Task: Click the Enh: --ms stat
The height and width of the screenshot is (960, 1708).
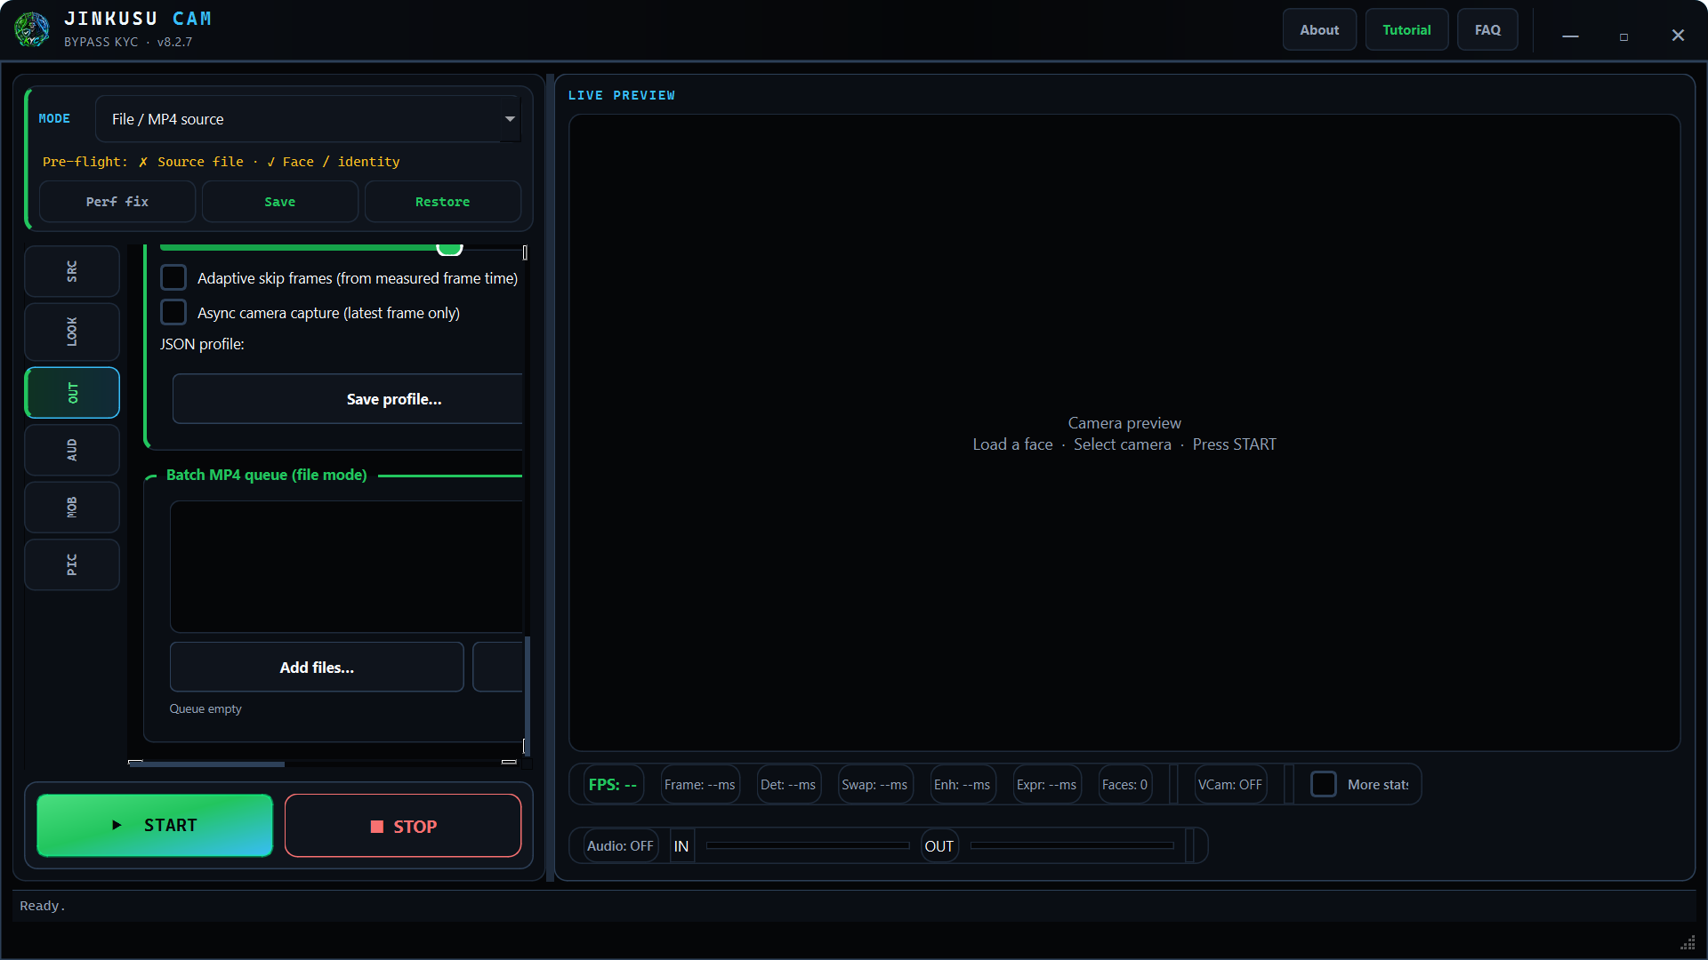Action: 962,785
